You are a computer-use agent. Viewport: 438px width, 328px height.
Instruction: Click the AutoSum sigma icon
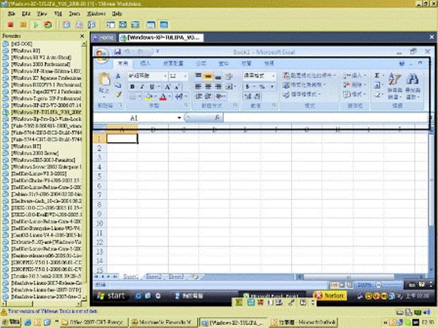(x=377, y=75)
